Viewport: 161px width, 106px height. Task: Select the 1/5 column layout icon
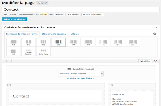pyautogui.click(x=103, y=42)
